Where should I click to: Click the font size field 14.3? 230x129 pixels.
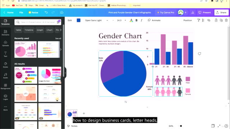coord(119,20)
